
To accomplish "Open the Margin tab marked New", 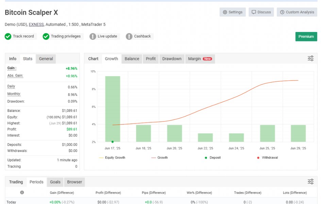I will coord(200,59).
